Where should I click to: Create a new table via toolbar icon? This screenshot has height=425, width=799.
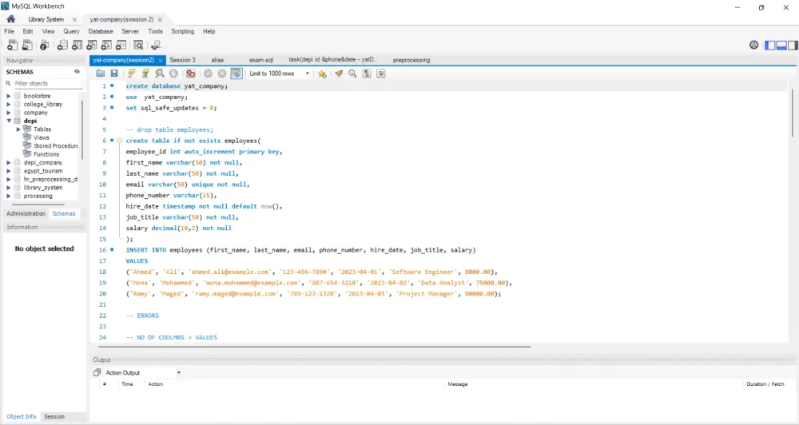pos(77,46)
